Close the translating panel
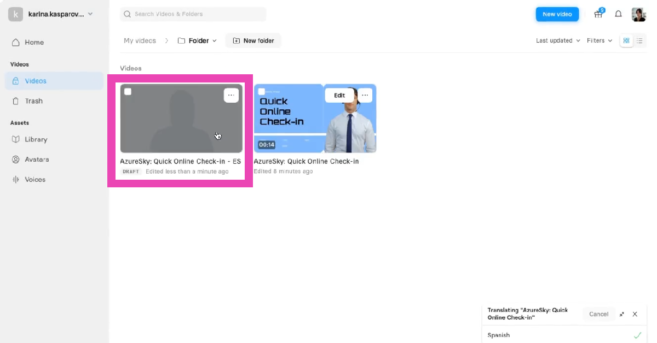 (635, 314)
